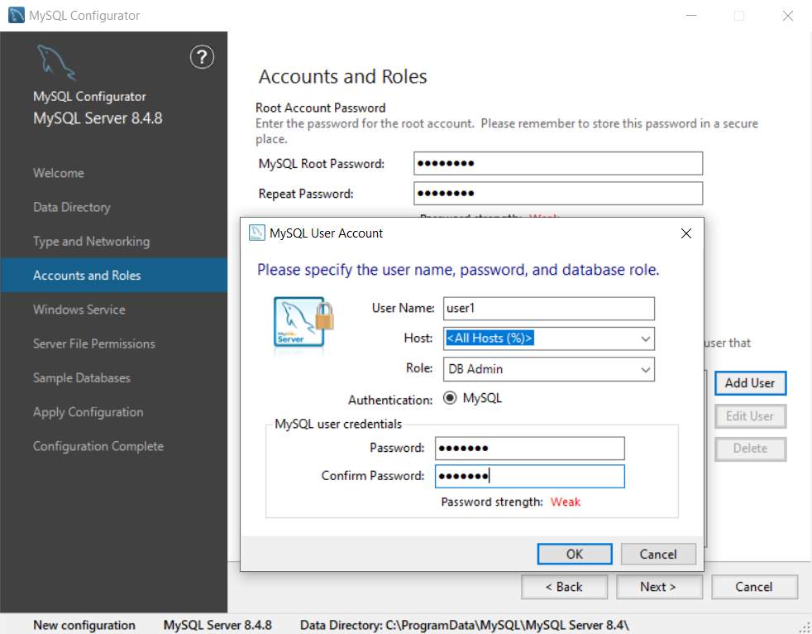
Task: Click the MySQL user credentials group label
Action: [338, 424]
